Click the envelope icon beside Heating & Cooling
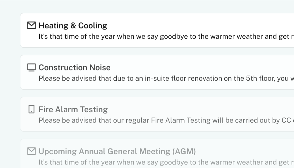294x168 pixels. tap(31, 25)
